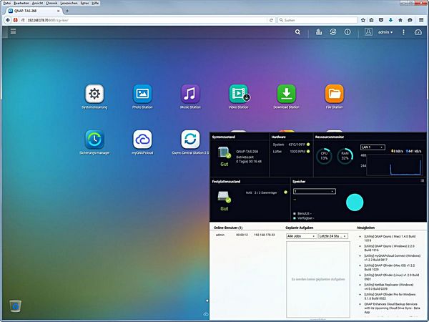Toggle the dashboard gauge icon

tap(418, 32)
